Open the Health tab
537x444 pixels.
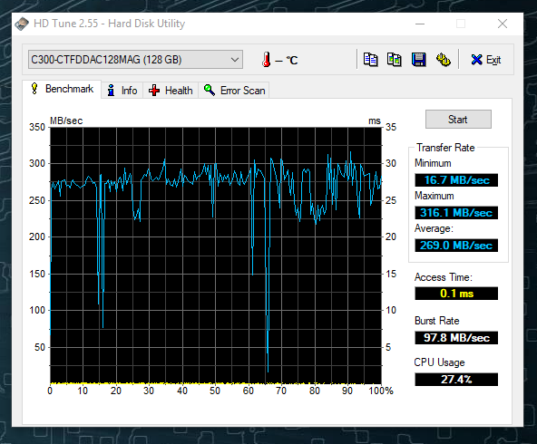pyautogui.click(x=171, y=91)
